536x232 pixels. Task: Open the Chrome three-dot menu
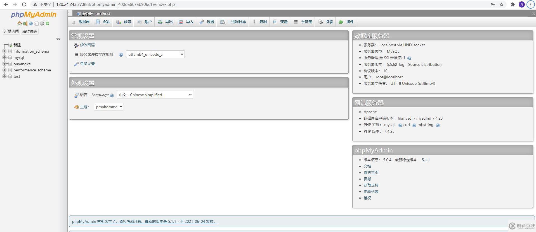point(531,4)
